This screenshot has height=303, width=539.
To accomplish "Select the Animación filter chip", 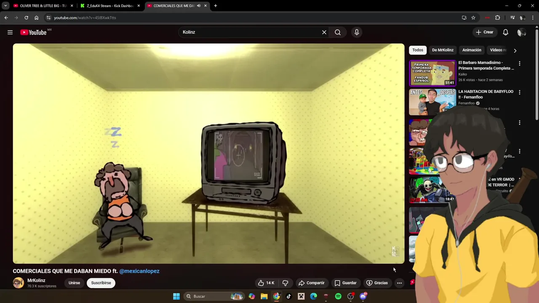I will pyautogui.click(x=472, y=50).
